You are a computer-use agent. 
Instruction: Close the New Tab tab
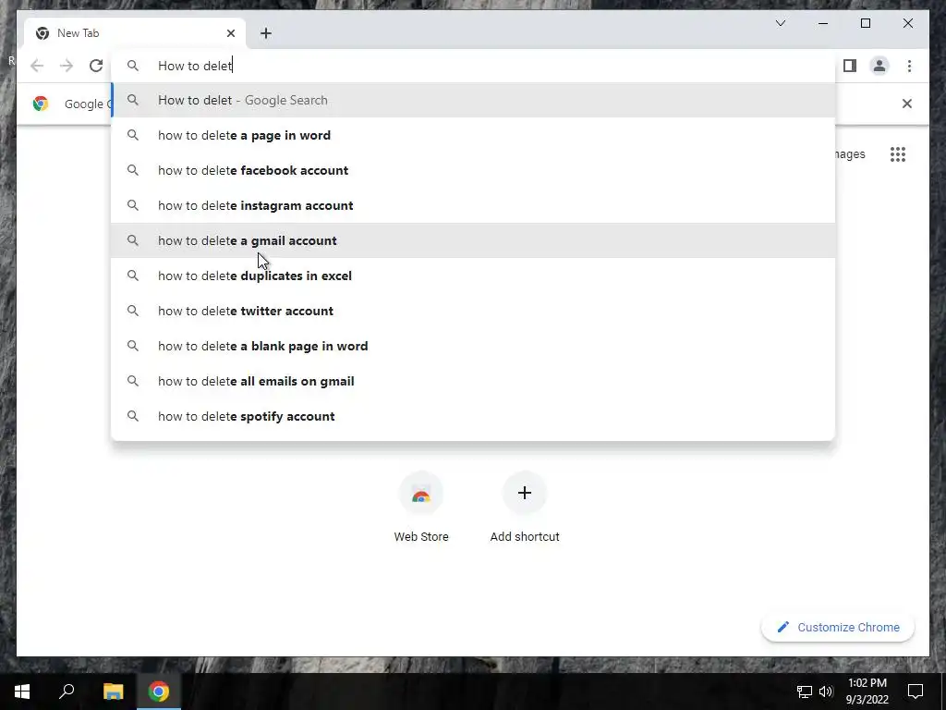[x=230, y=33]
